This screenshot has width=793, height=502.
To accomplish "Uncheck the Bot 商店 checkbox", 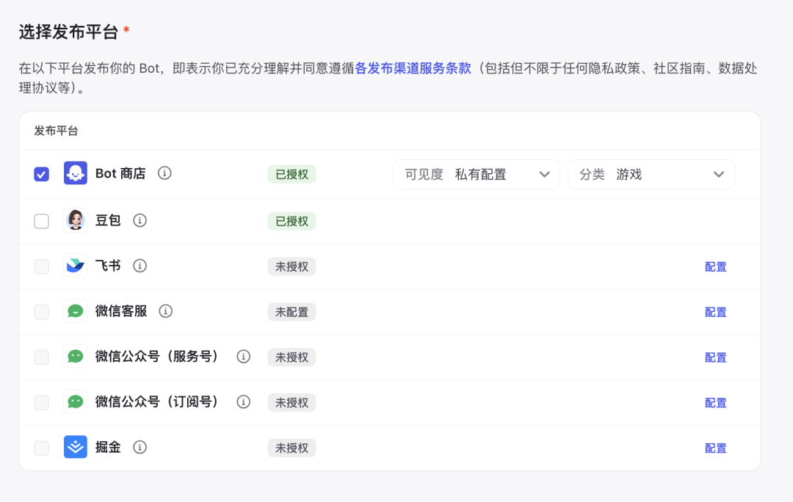I will pyautogui.click(x=42, y=174).
